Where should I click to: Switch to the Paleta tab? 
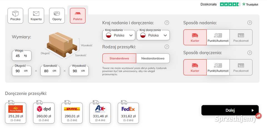[78, 16]
